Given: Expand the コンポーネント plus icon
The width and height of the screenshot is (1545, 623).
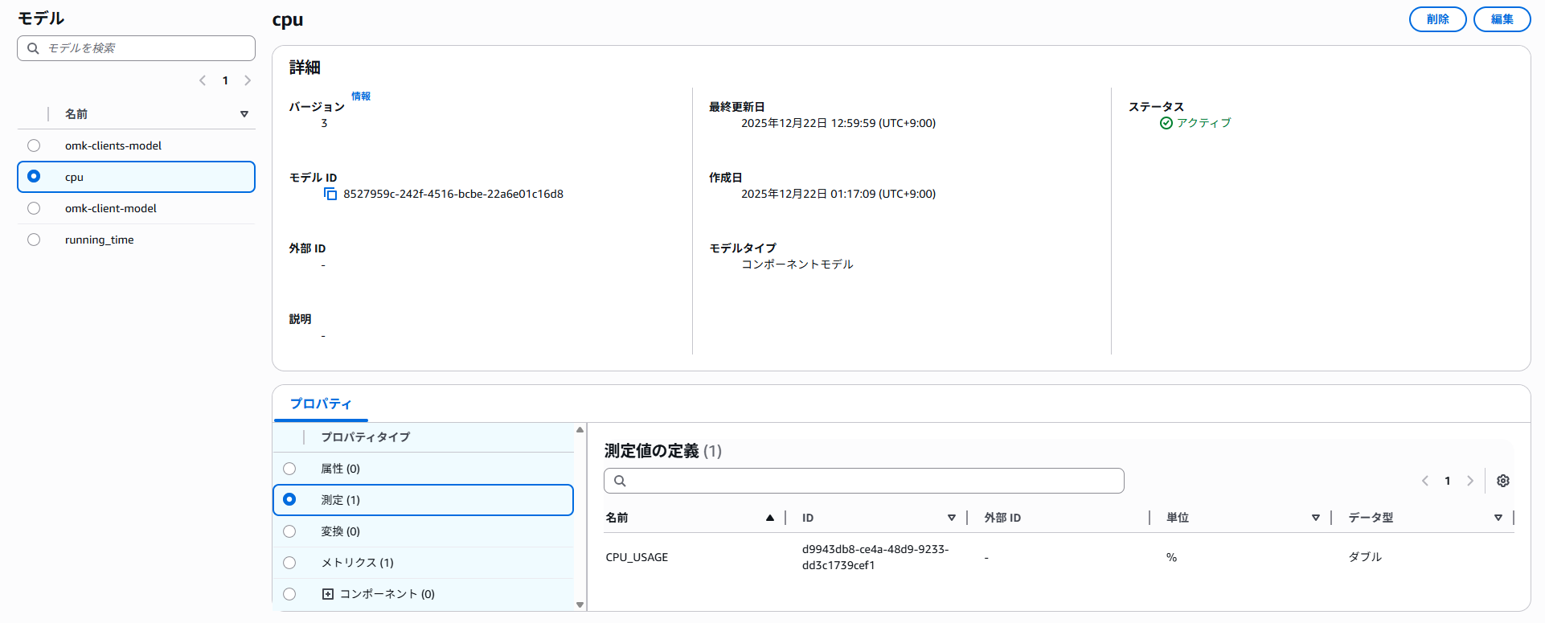Looking at the screenshot, I should 327,594.
